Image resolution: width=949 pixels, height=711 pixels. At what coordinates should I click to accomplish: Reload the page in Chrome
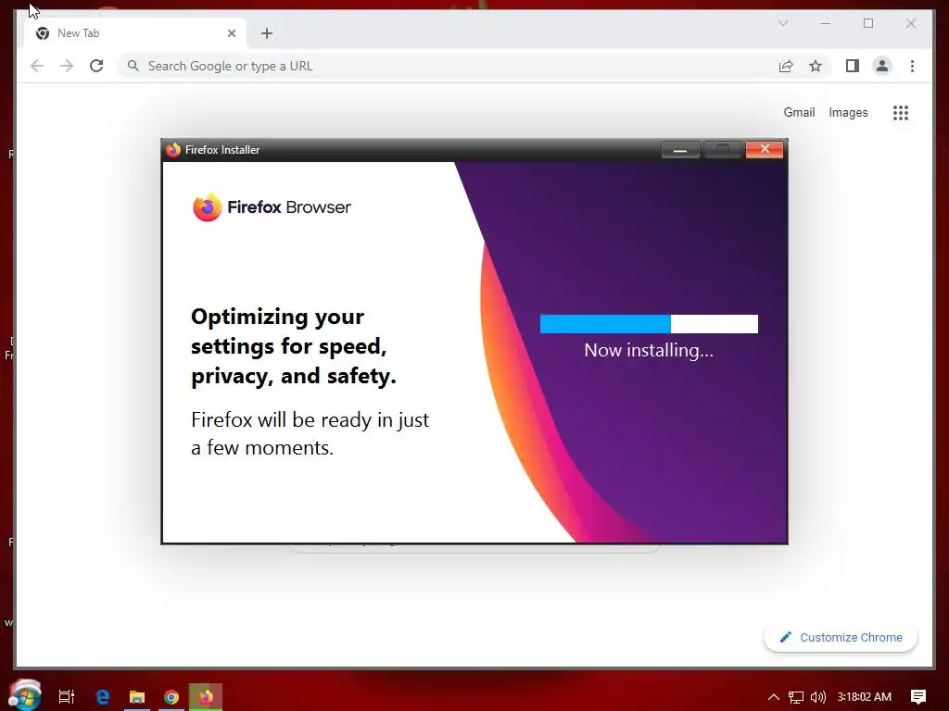pos(96,66)
